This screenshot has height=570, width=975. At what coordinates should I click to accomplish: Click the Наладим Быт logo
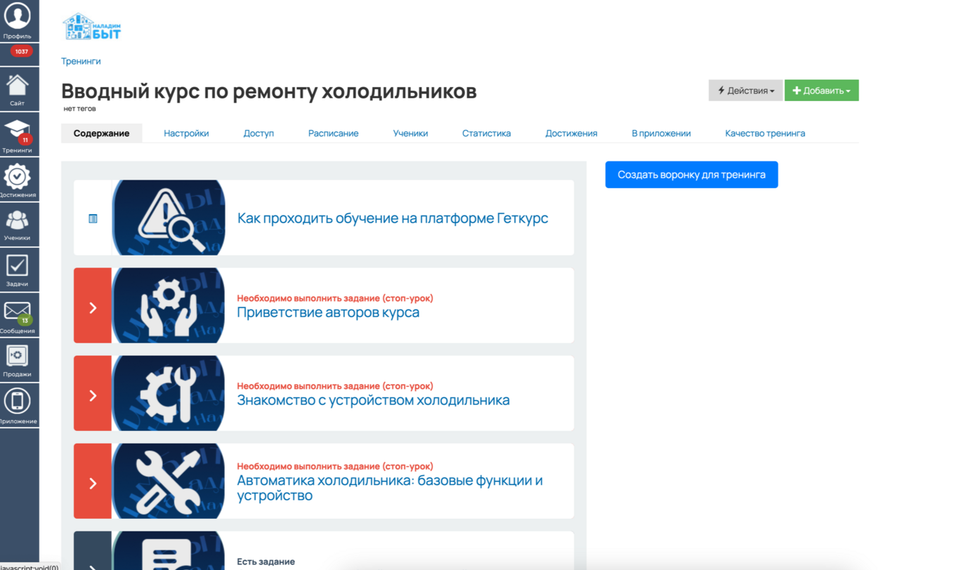pyautogui.click(x=92, y=27)
